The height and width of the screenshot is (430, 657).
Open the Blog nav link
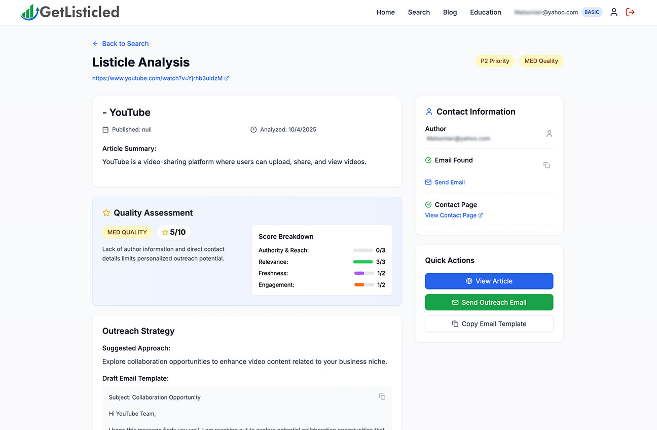point(450,12)
